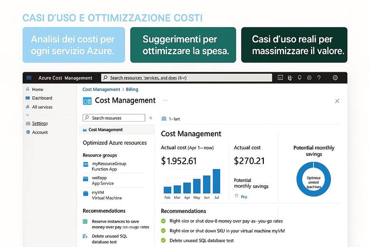Click 'Optimized Azure resources' heading
Viewport: 370px width, 247px height.
(x=115, y=143)
